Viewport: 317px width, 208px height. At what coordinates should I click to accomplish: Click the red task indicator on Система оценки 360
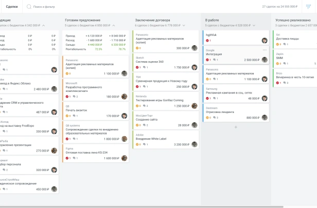[x=137, y=67]
